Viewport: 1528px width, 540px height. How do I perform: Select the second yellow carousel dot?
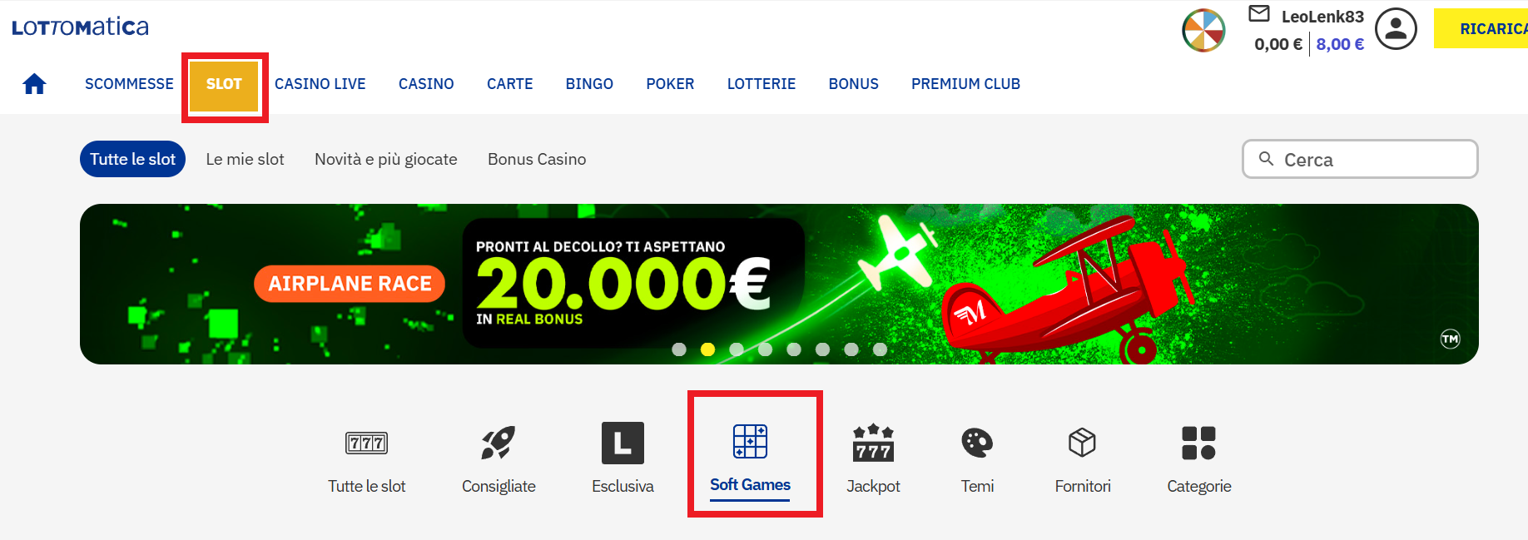(x=707, y=349)
